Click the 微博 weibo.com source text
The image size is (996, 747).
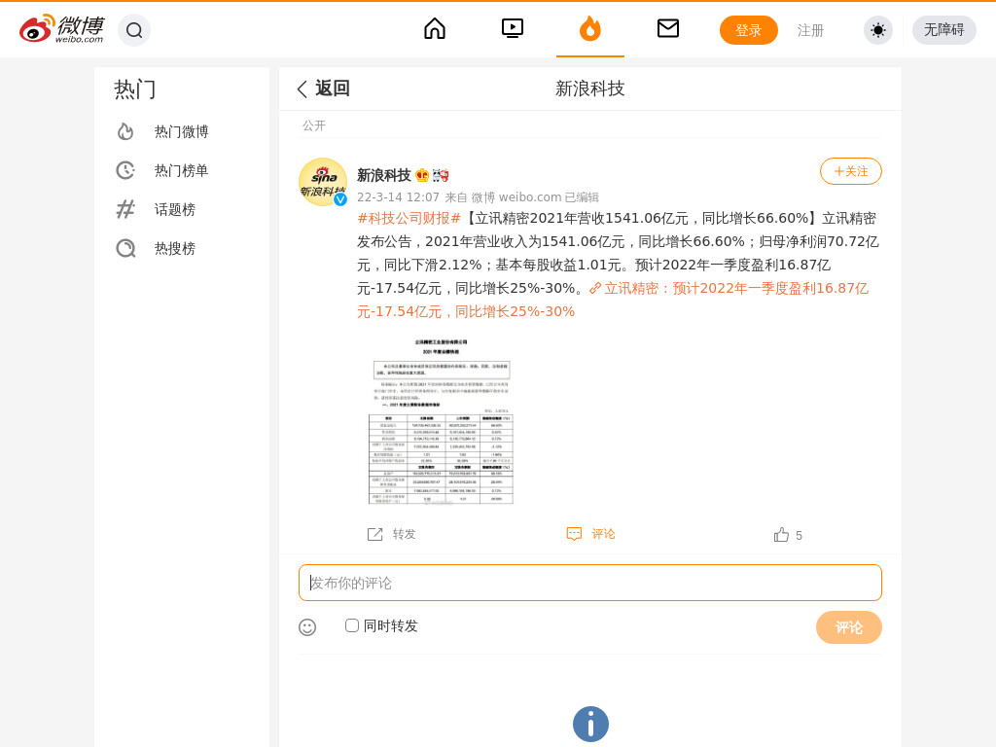[516, 196]
